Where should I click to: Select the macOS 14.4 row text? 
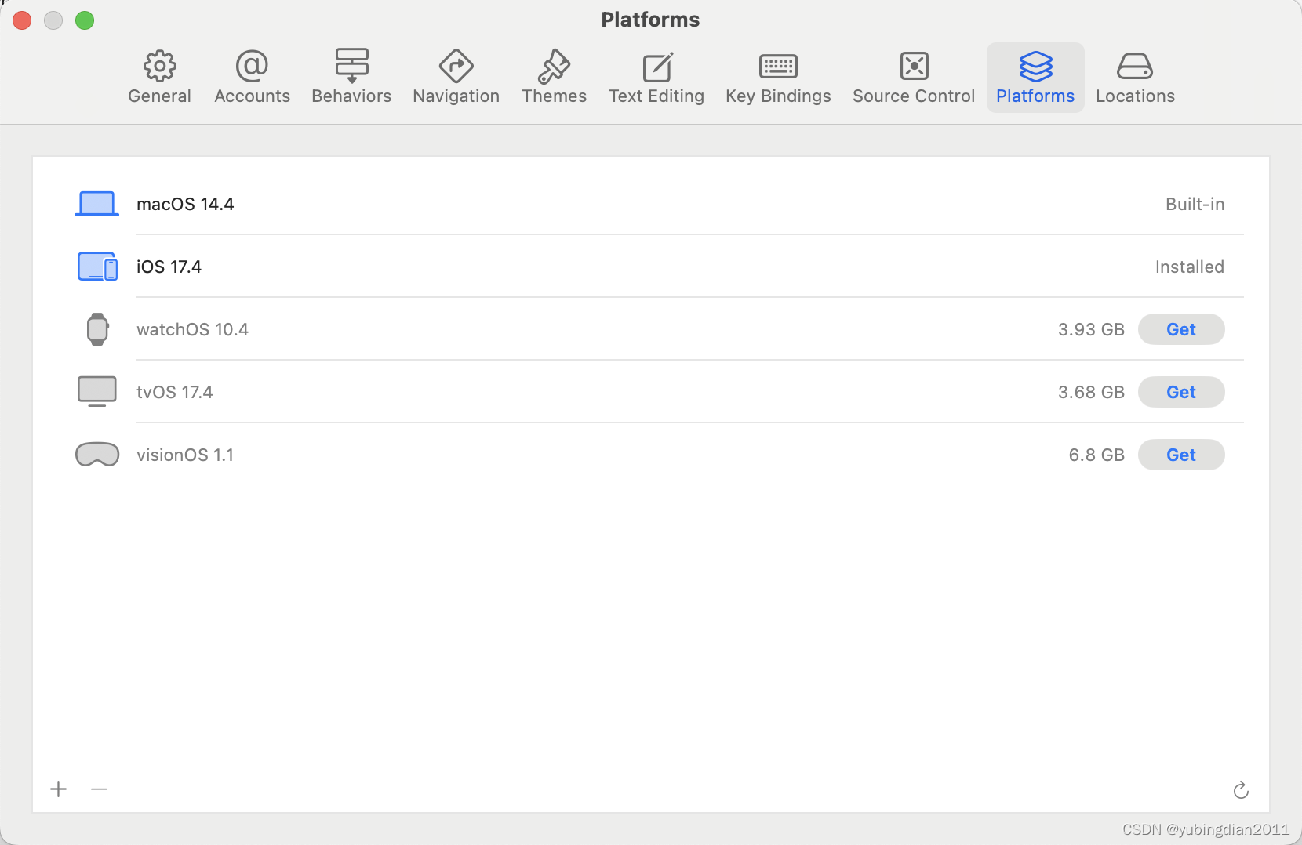tap(185, 204)
